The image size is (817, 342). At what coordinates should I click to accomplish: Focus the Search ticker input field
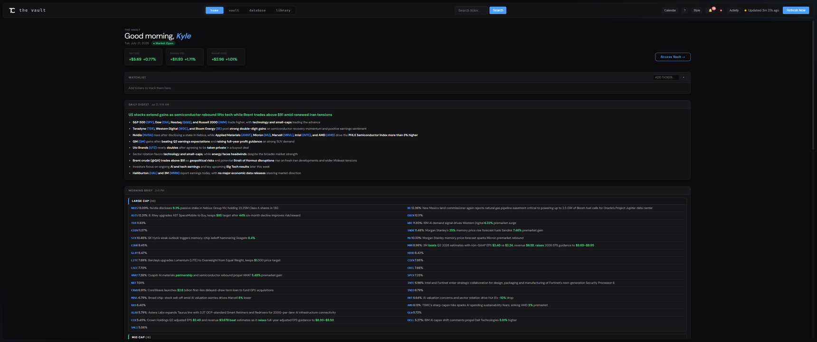click(x=471, y=10)
